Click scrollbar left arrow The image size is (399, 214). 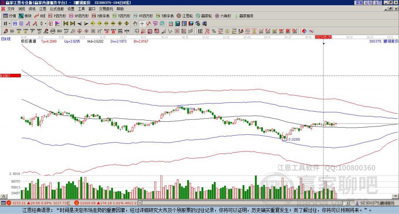(x=140, y=203)
